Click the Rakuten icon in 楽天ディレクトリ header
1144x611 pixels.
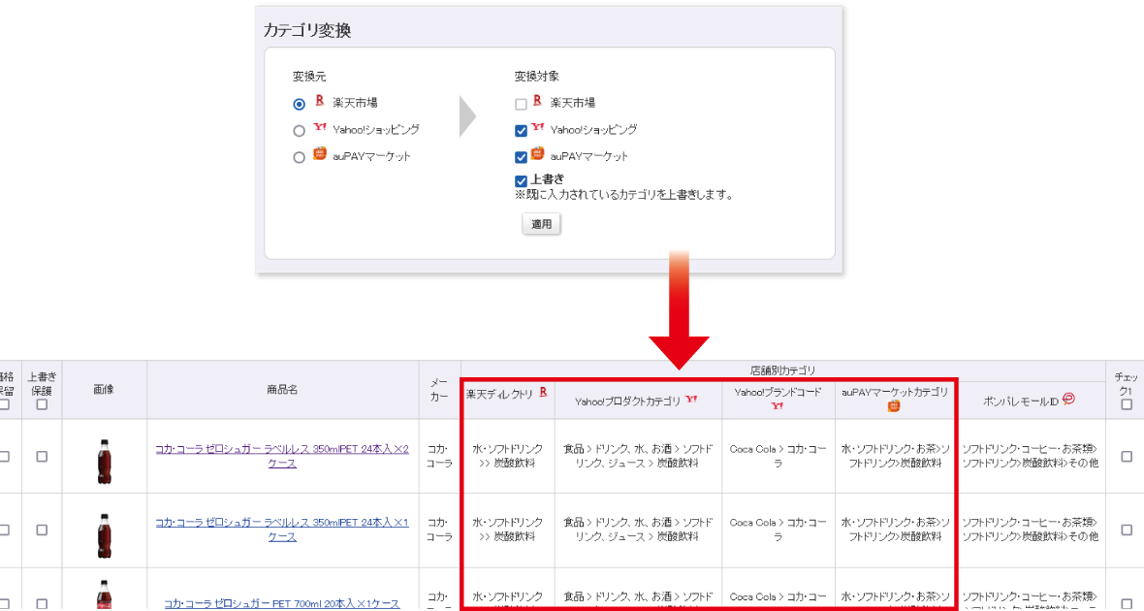[x=543, y=393]
